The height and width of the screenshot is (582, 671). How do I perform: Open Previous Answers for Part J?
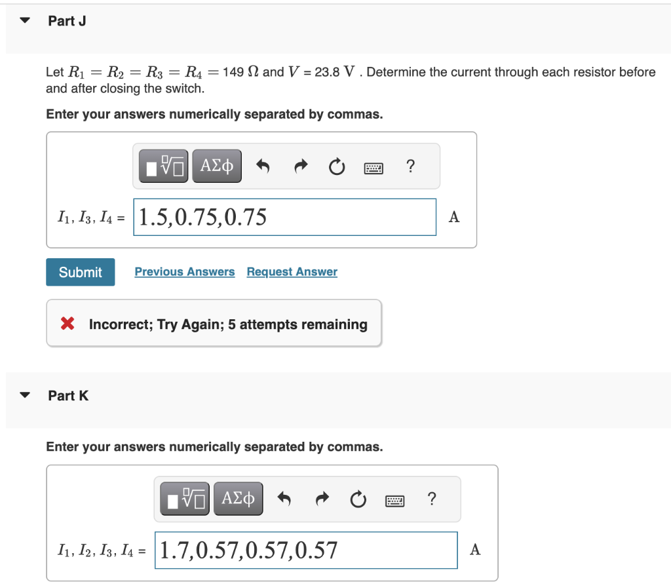[184, 271]
